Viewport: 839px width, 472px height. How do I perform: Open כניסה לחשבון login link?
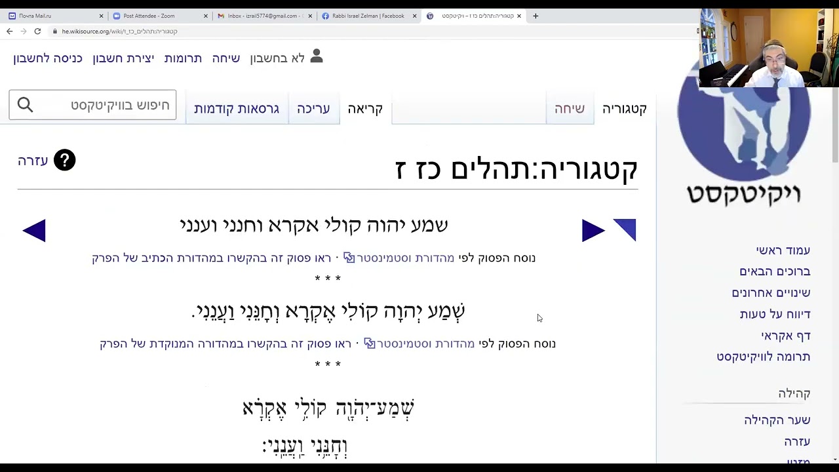pos(48,58)
